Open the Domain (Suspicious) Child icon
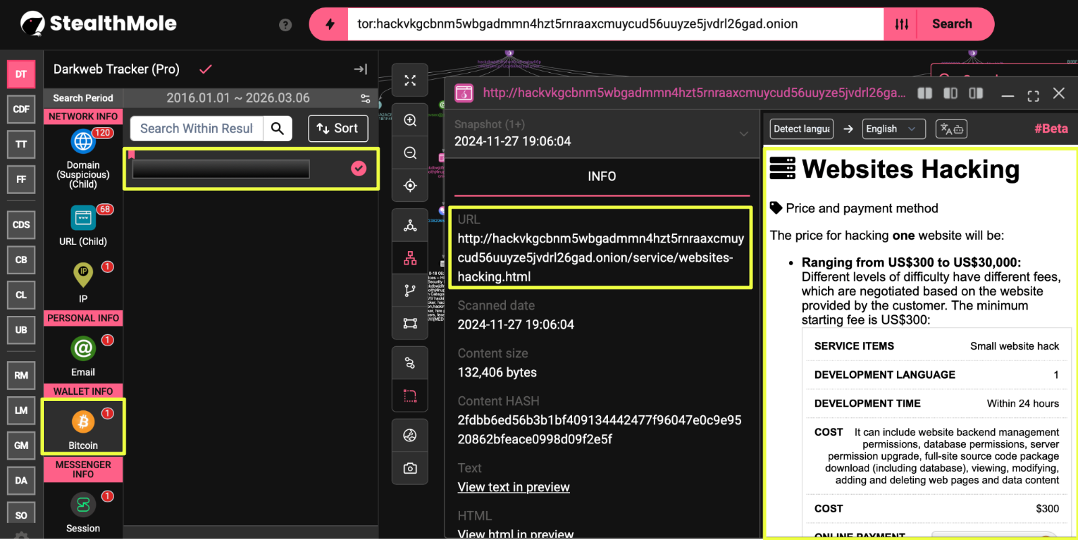The width and height of the screenshot is (1078, 540). pos(83,142)
